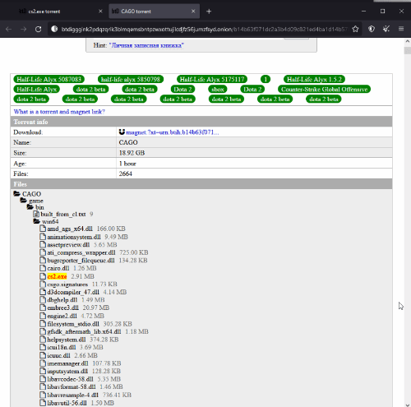
Task: Reload the page with the refresh icon
Action: 38,29
